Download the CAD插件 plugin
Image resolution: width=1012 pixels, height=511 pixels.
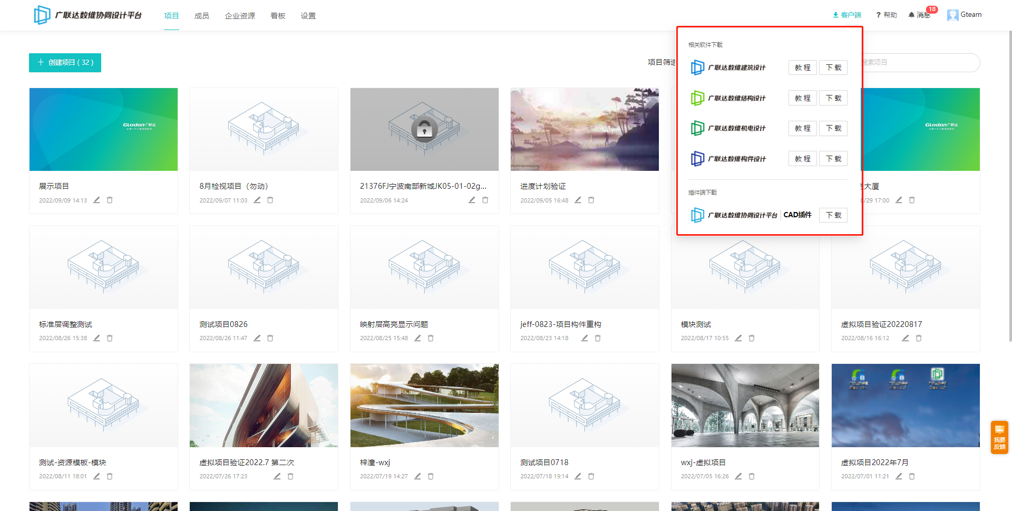[x=833, y=215]
